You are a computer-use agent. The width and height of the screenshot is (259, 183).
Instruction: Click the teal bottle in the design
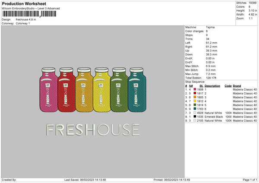(x=137, y=90)
